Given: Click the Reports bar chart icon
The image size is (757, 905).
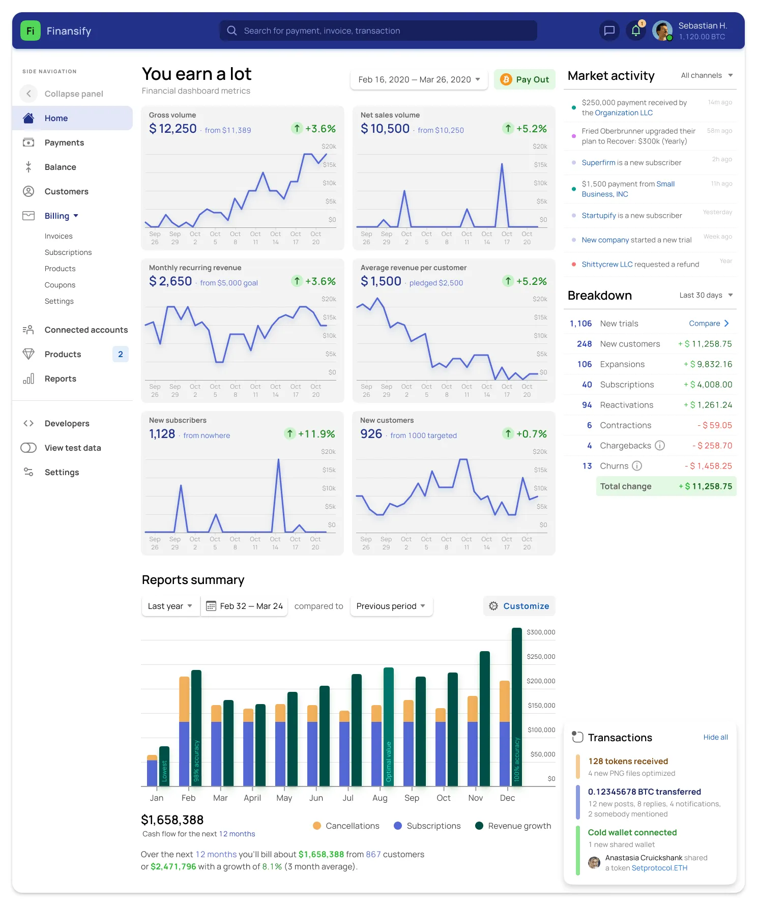Looking at the screenshot, I should (28, 378).
